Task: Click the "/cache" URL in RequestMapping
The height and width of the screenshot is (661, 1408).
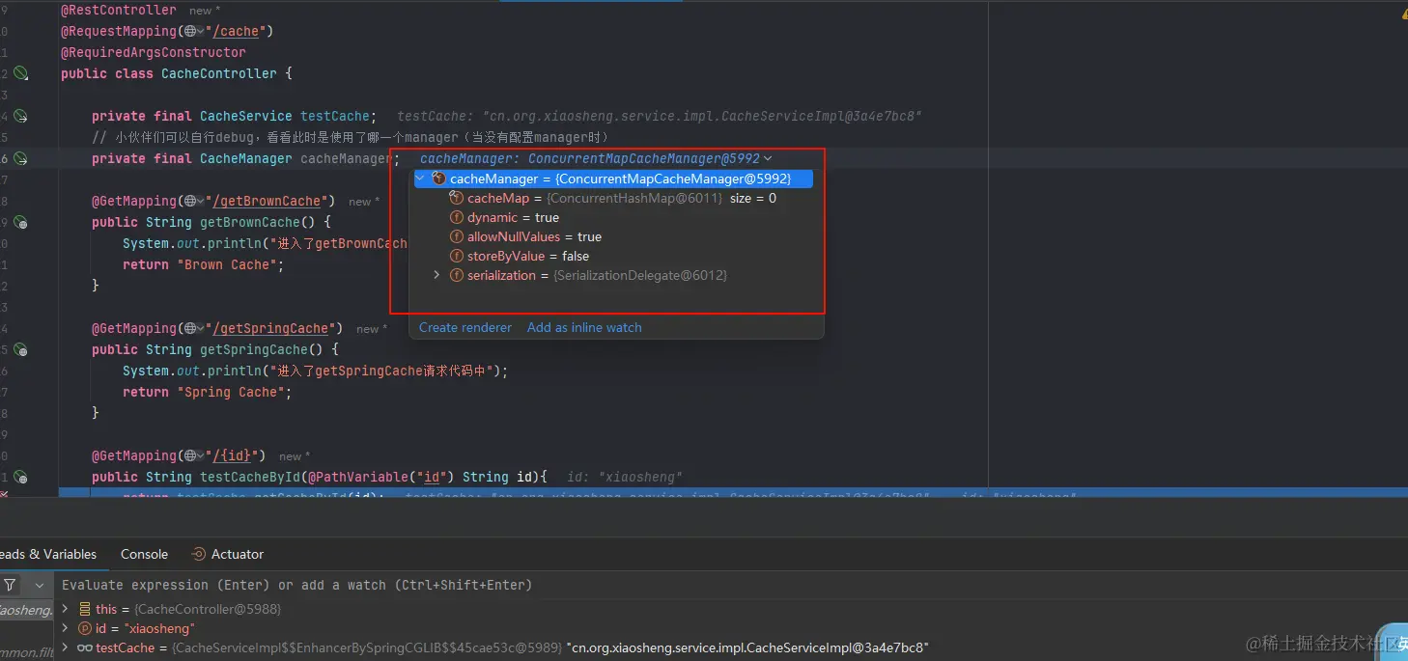Action: pos(237,31)
